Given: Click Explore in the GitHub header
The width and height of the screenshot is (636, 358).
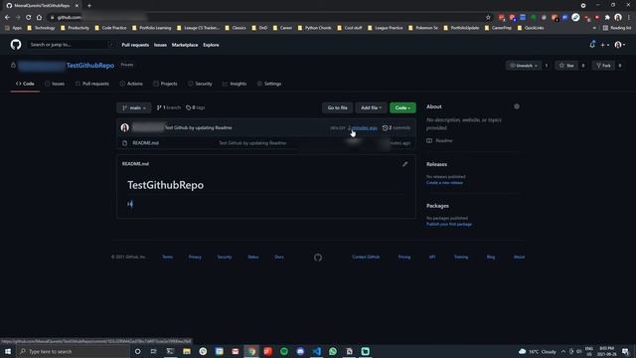Looking at the screenshot, I should [211, 45].
